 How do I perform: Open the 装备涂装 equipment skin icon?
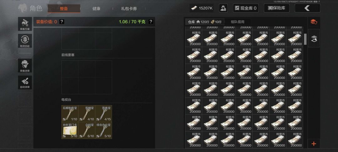(x=25, y=66)
